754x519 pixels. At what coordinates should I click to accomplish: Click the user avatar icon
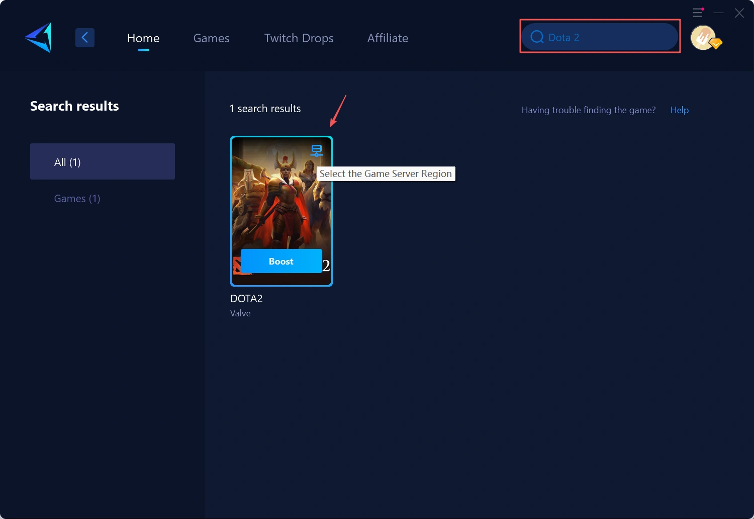703,37
